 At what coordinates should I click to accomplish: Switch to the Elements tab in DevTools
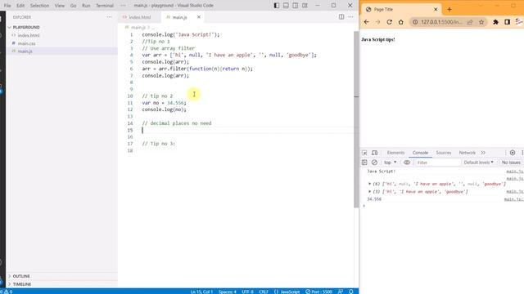click(395, 153)
